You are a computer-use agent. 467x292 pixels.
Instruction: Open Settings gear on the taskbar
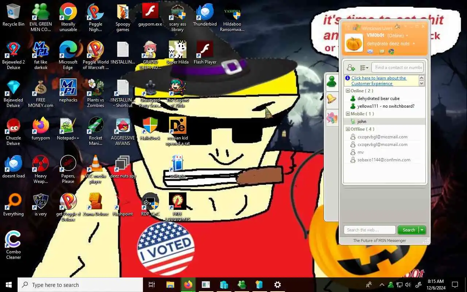277,285
